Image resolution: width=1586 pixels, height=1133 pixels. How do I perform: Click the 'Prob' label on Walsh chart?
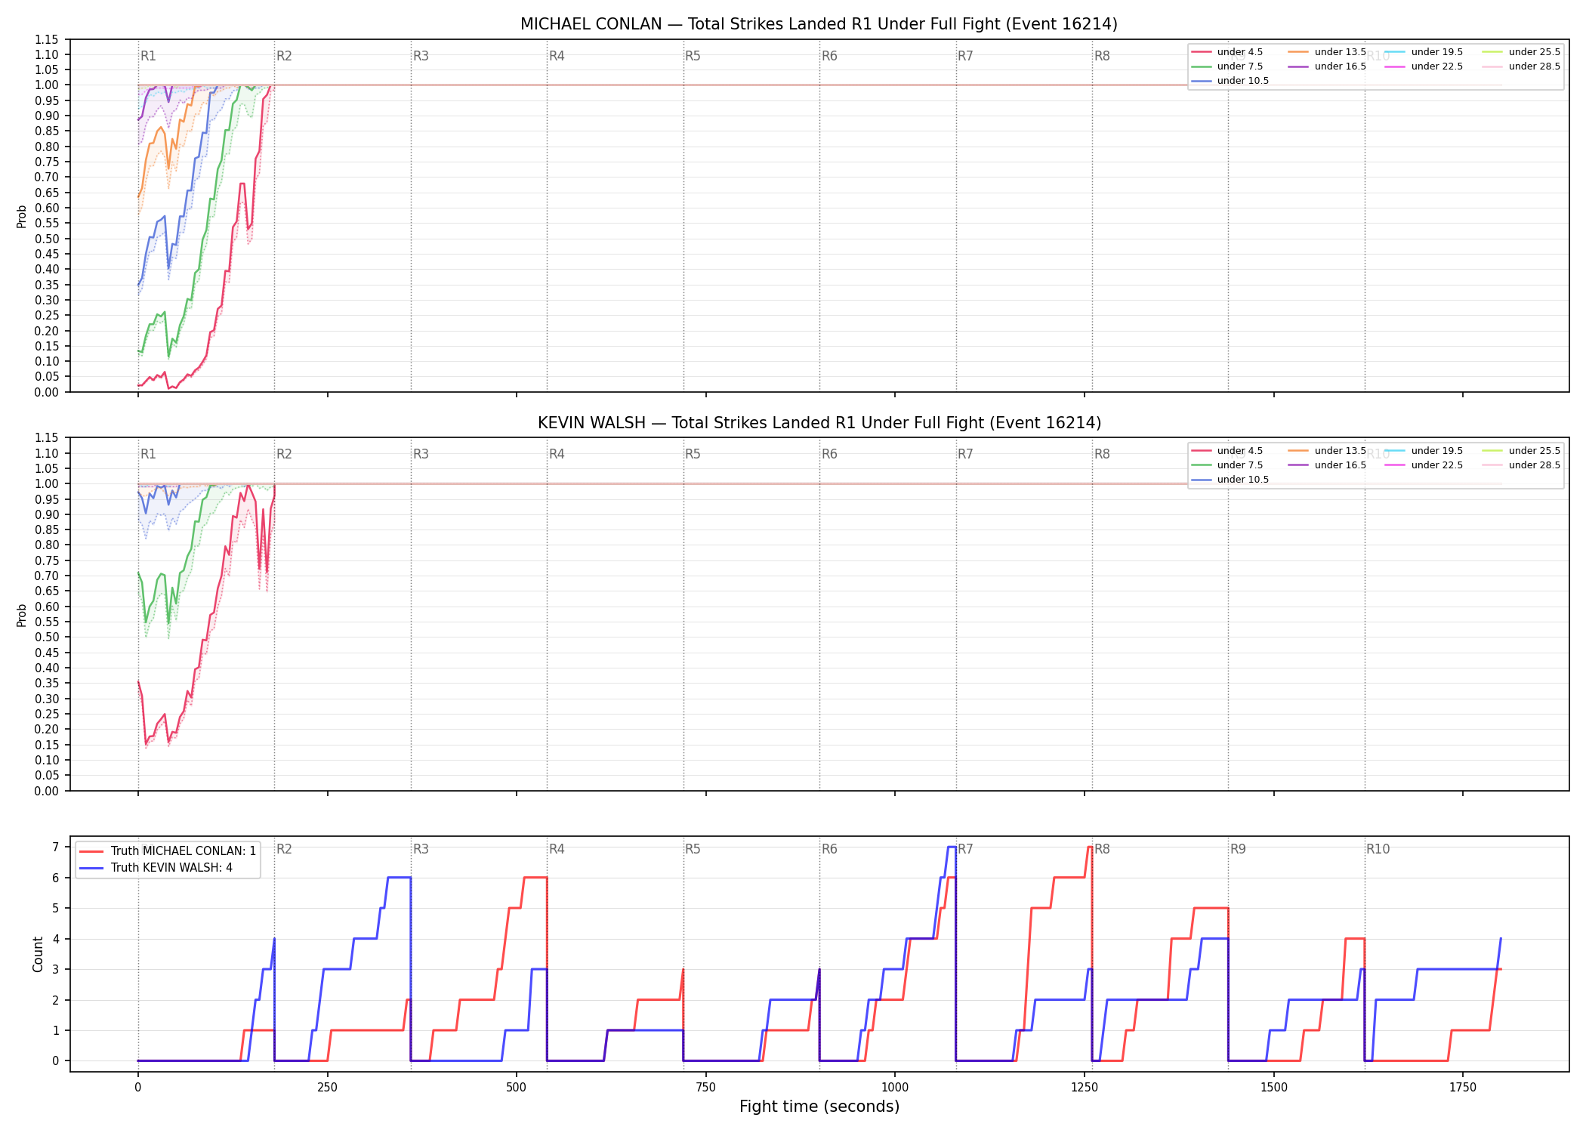[x=22, y=616]
